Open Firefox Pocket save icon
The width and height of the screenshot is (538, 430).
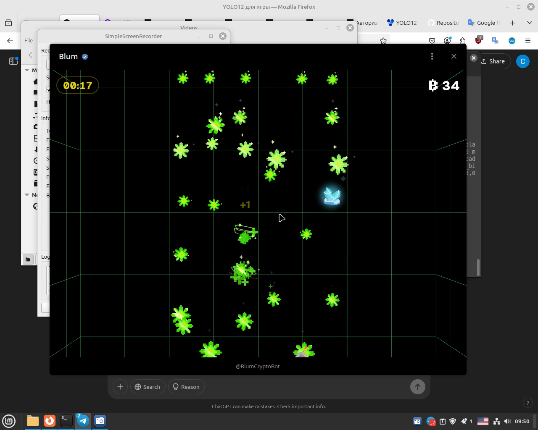pyautogui.click(x=432, y=41)
